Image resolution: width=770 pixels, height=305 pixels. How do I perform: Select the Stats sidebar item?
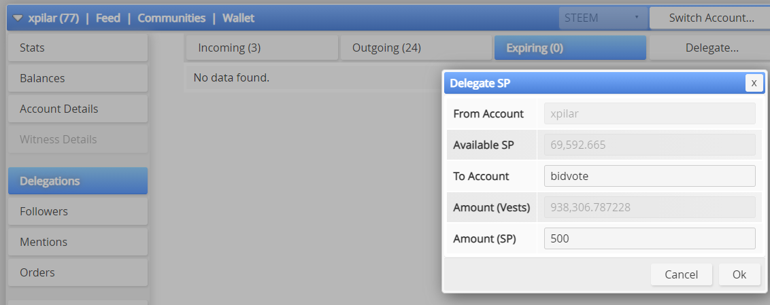[78, 48]
